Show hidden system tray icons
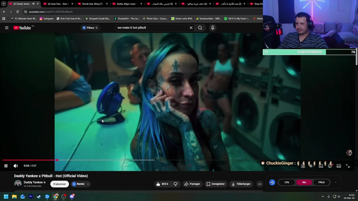358x201 pixels. (322, 197)
